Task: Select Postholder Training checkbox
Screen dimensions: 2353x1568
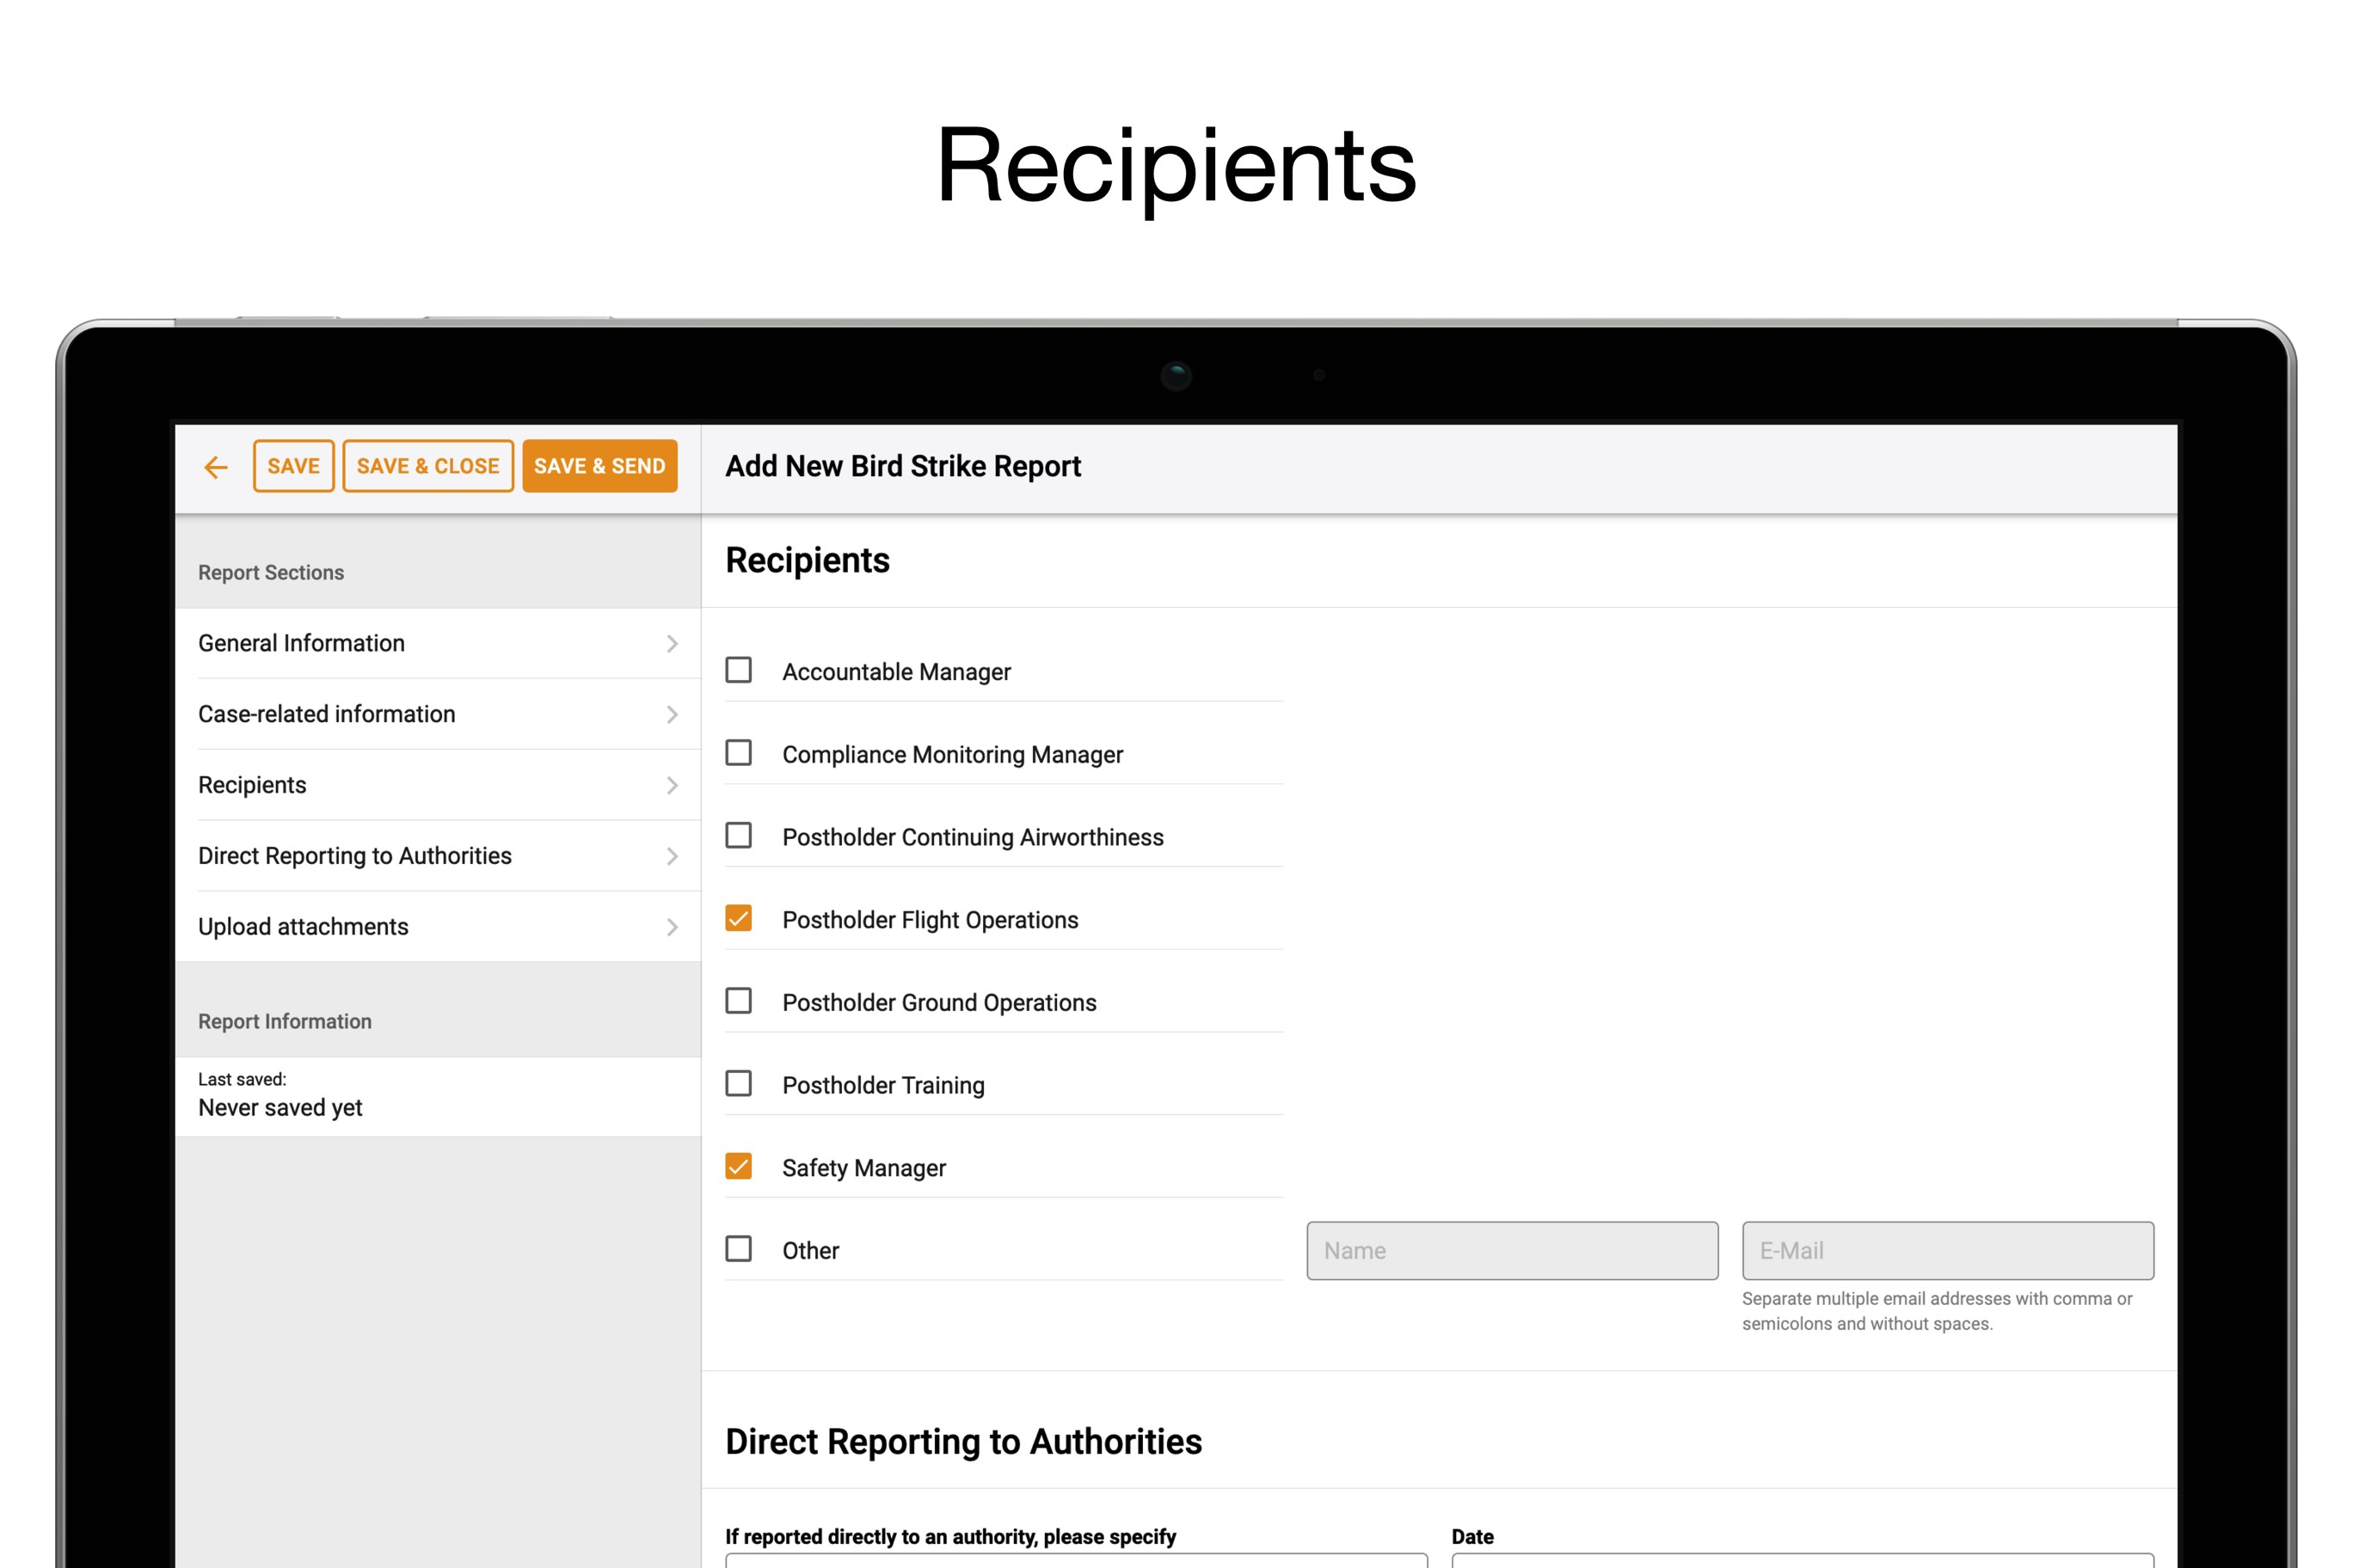Action: 738,1084
